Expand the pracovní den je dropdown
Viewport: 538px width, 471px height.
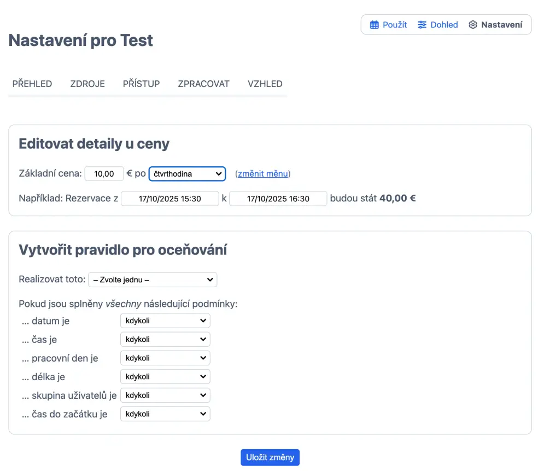[165, 358]
